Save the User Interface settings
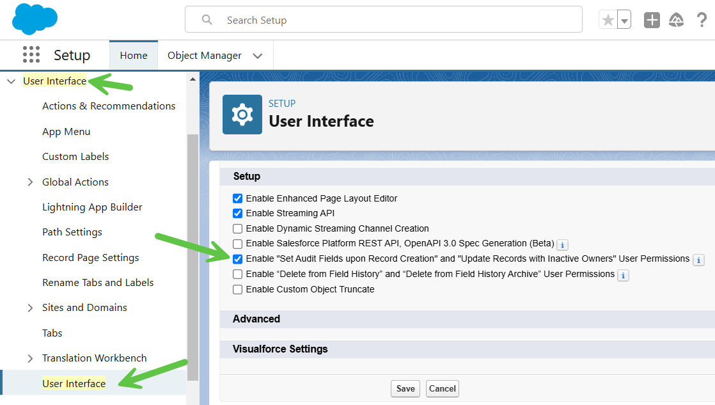The image size is (715, 405). click(405, 388)
